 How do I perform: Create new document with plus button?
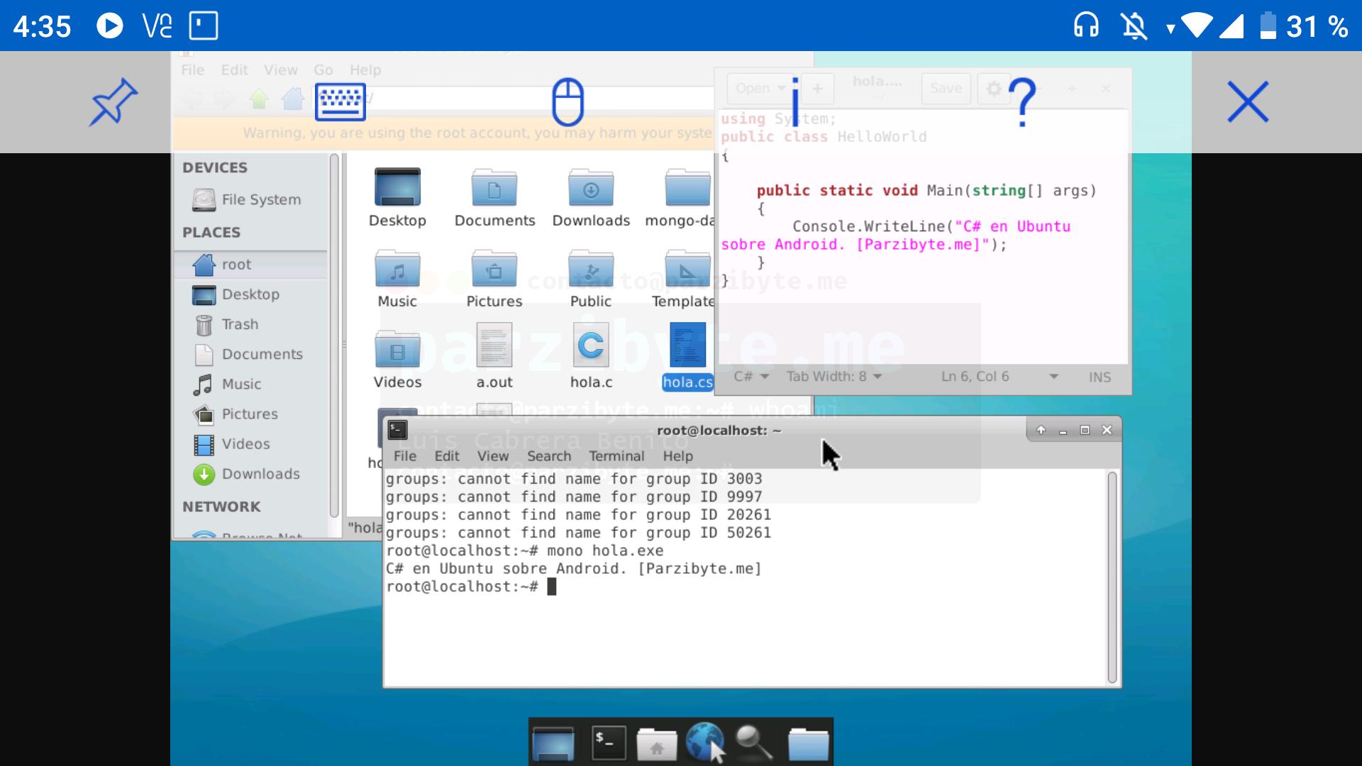[817, 89]
